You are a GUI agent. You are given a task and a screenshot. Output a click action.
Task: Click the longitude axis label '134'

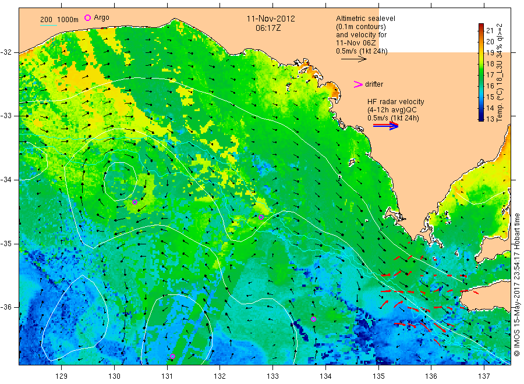point(325,376)
